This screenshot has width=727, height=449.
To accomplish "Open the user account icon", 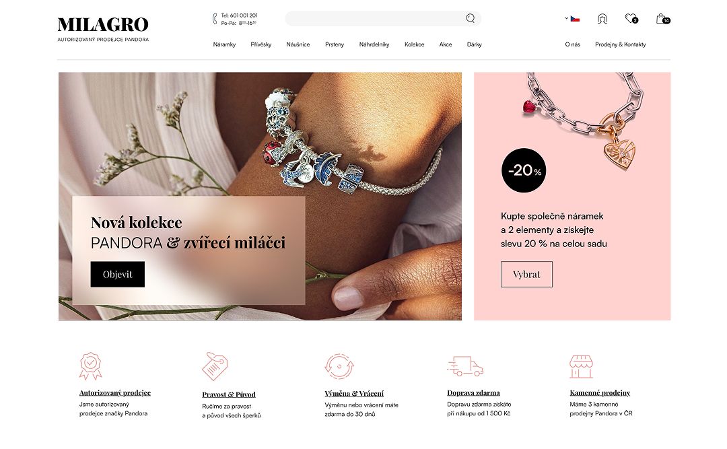I will [602, 19].
